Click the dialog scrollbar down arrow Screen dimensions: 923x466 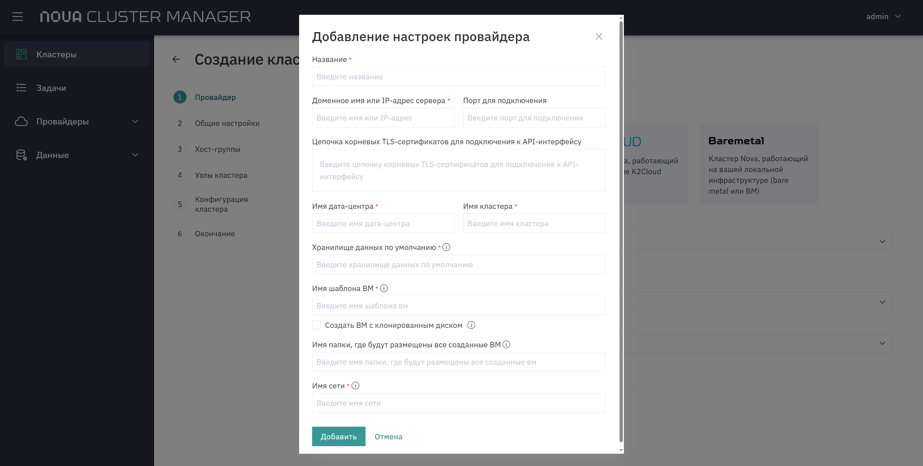click(x=621, y=450)
